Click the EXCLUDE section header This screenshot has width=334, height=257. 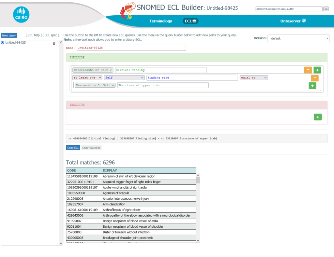click(x=197, y=105)
